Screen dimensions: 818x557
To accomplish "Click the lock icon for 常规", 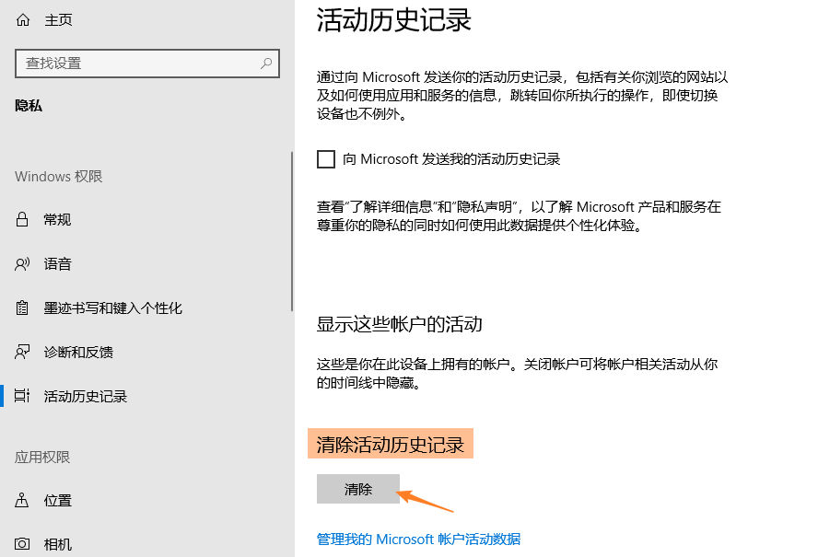I will click(22, 219).
